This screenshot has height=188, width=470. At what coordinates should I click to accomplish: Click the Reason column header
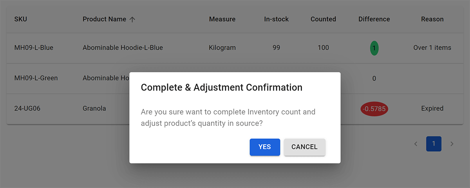pos(432,19)
